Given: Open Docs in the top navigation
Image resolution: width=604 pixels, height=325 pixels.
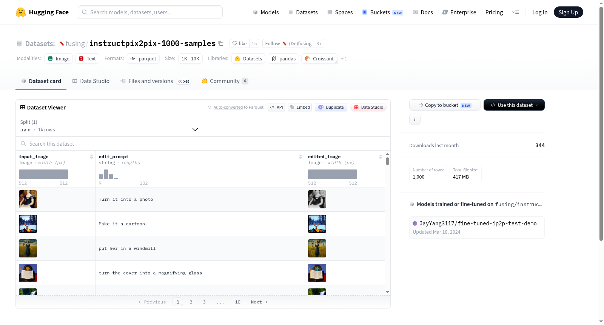Looking at the screenshot, I should (422, 12).
